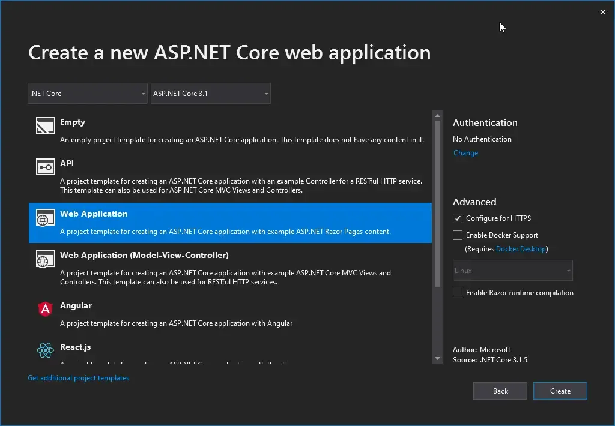615x426 pixels.
Task: Uncheck Configure for HTTPS
Action: 457,218
